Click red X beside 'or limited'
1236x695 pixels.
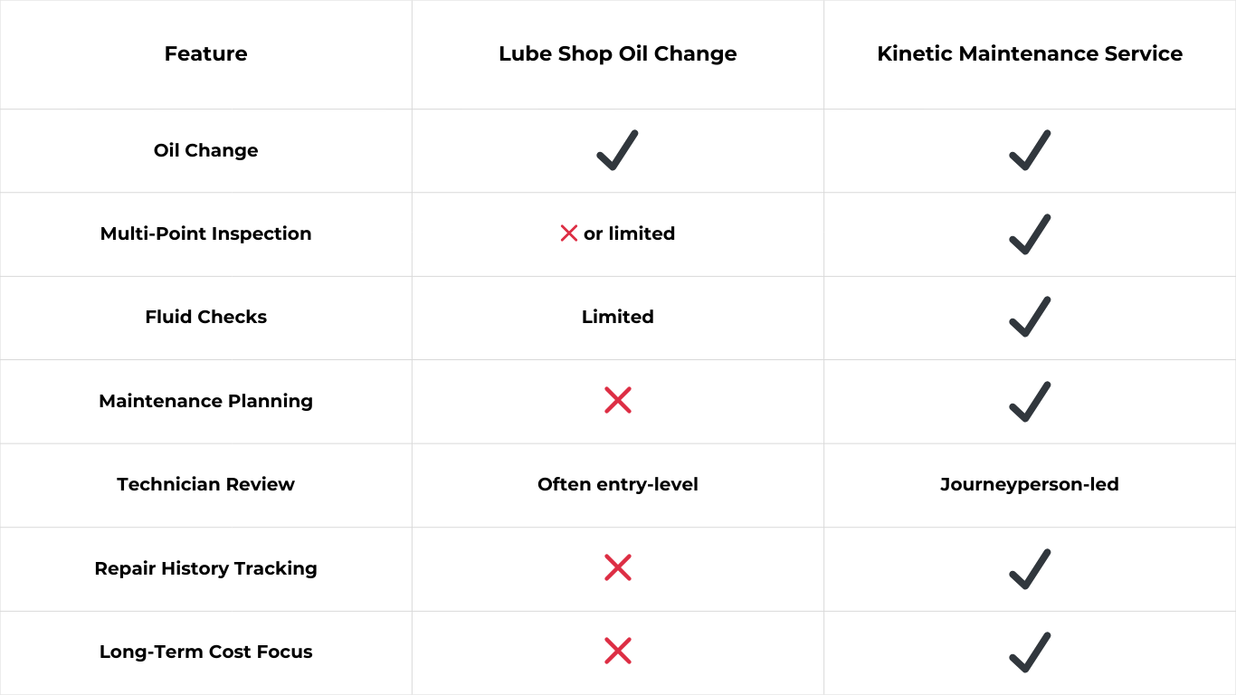click(x=569, y=233)
